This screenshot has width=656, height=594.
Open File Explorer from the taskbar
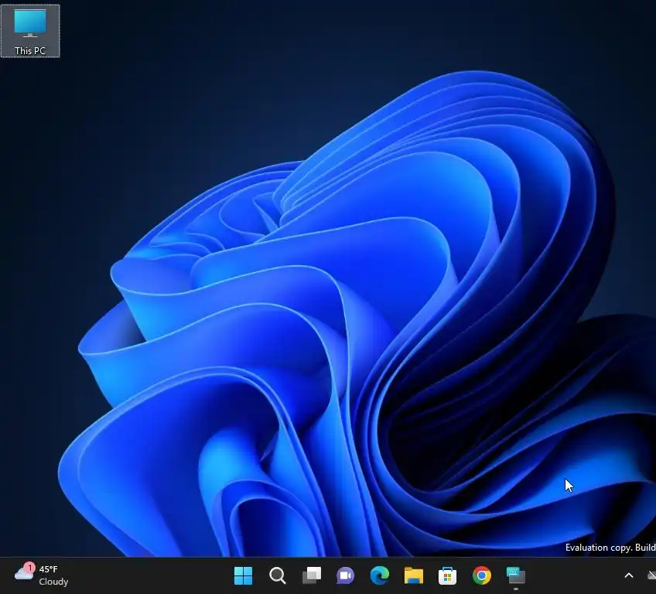click(x=414, y=576)
